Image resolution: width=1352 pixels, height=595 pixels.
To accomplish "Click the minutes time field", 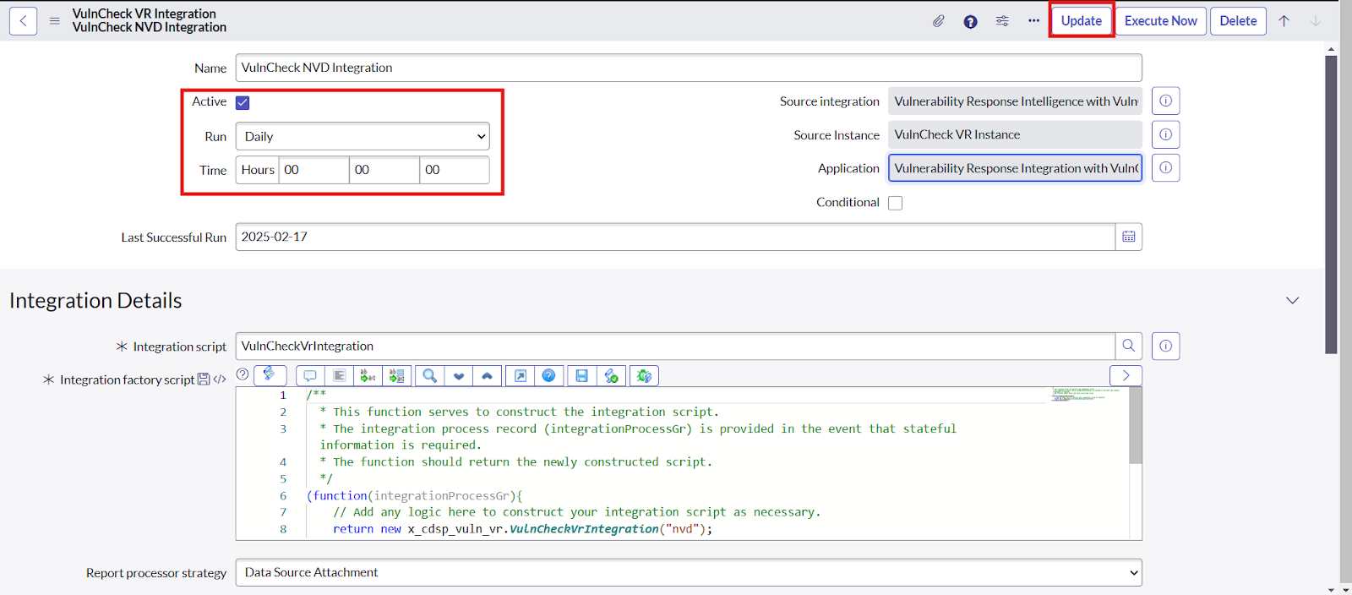I will click(x=384, y=170).
